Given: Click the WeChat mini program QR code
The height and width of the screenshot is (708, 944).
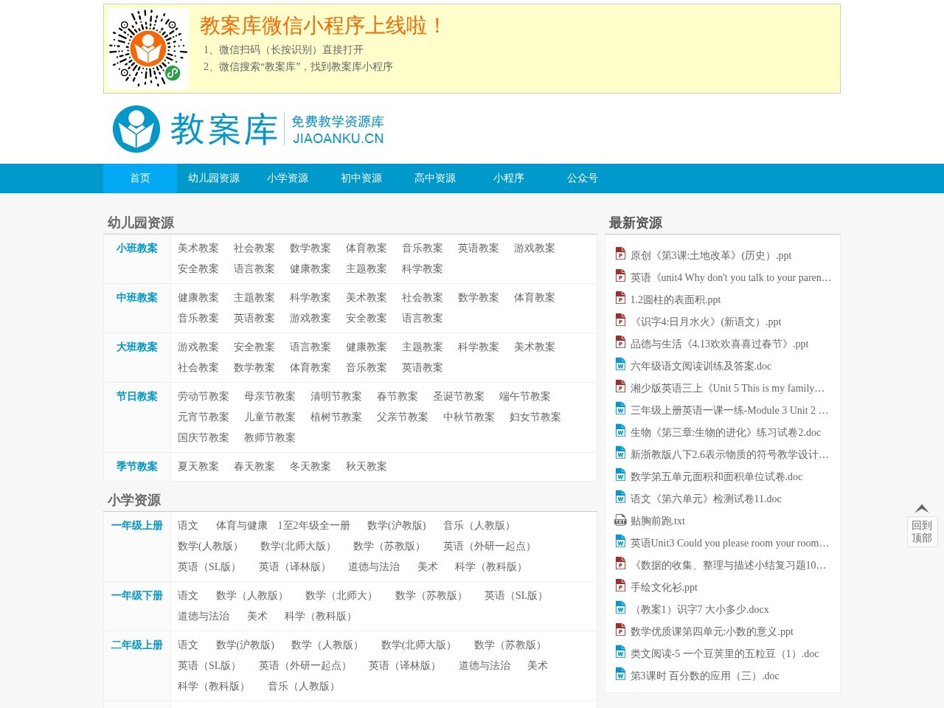Looking at the screenshot, I should tap(148, 49).
